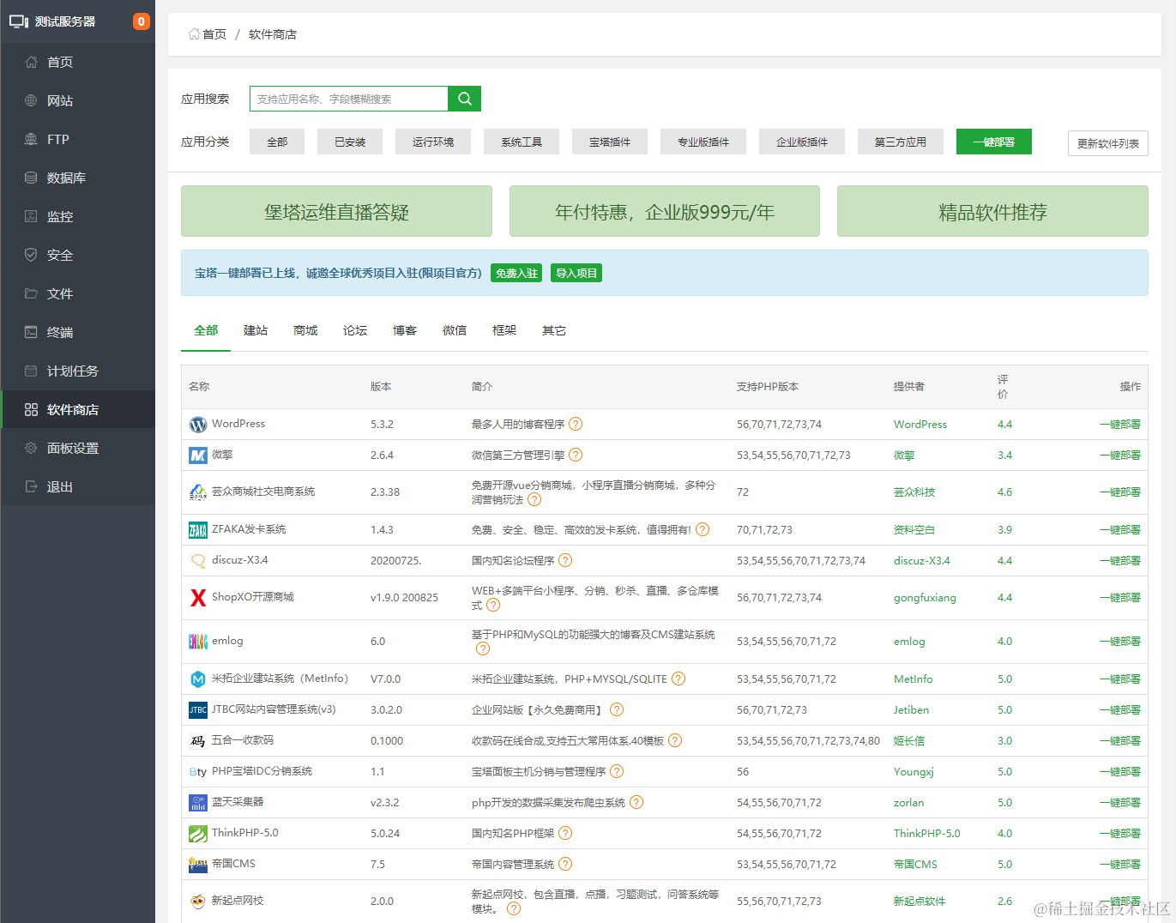Viewport: 1176px width, 923px height.
Task: Open 计划任务 in the sidebar
Action: tap(78, 371)
